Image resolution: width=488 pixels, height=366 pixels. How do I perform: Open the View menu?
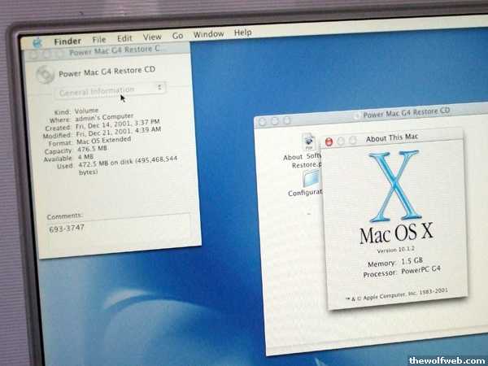click(152, 37)
